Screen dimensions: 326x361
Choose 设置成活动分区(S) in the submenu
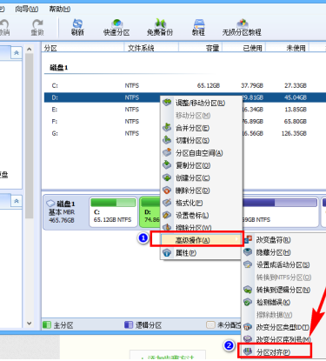coord(284,264)
